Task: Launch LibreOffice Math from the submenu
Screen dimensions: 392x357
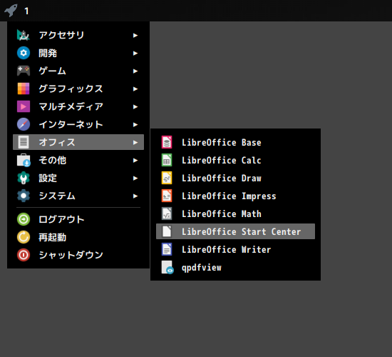Action: pyautogui.click(x=235, y=213)
